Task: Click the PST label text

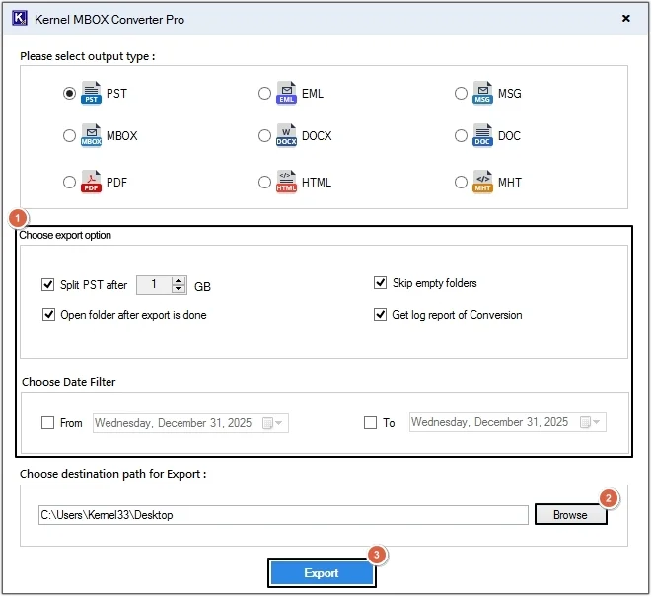Action: point(116,93)
